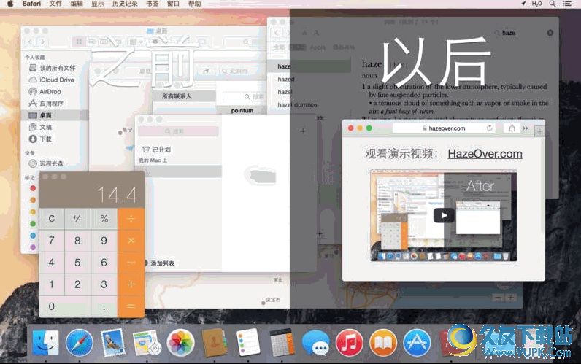Open the Safari menu

[x=31, y=4]
